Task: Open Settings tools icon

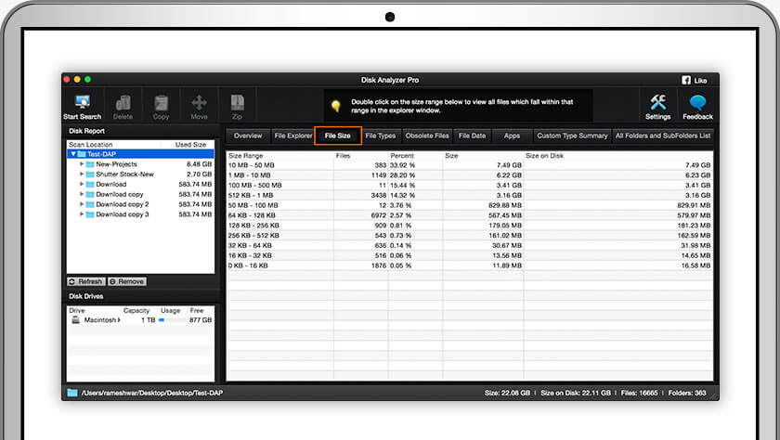Action: click(657, 102)
